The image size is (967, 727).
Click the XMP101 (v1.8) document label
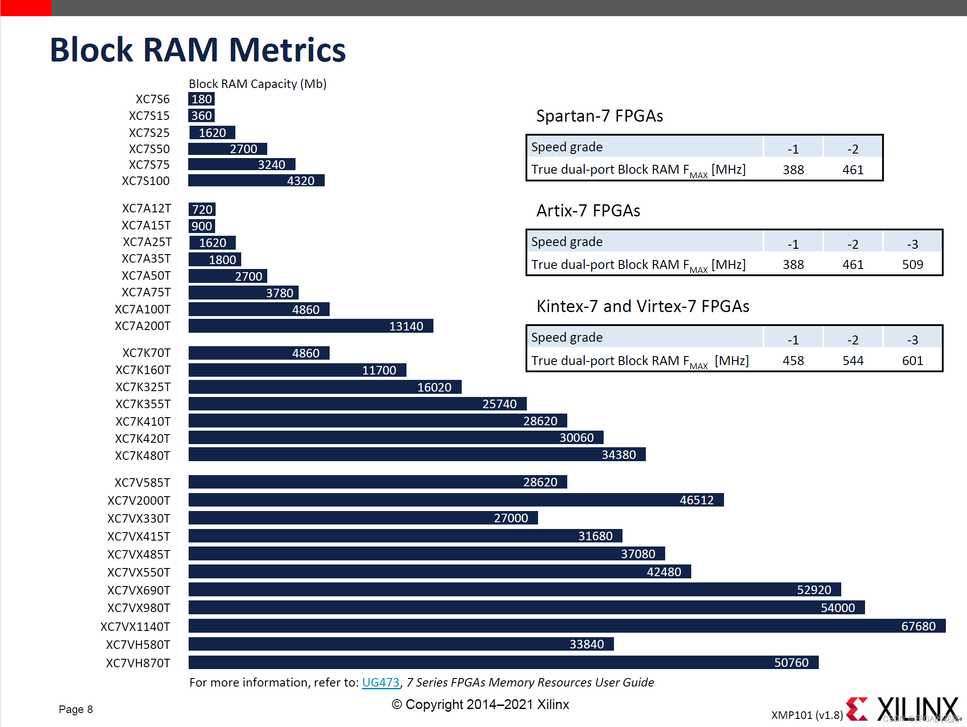(x=807, y=715)
